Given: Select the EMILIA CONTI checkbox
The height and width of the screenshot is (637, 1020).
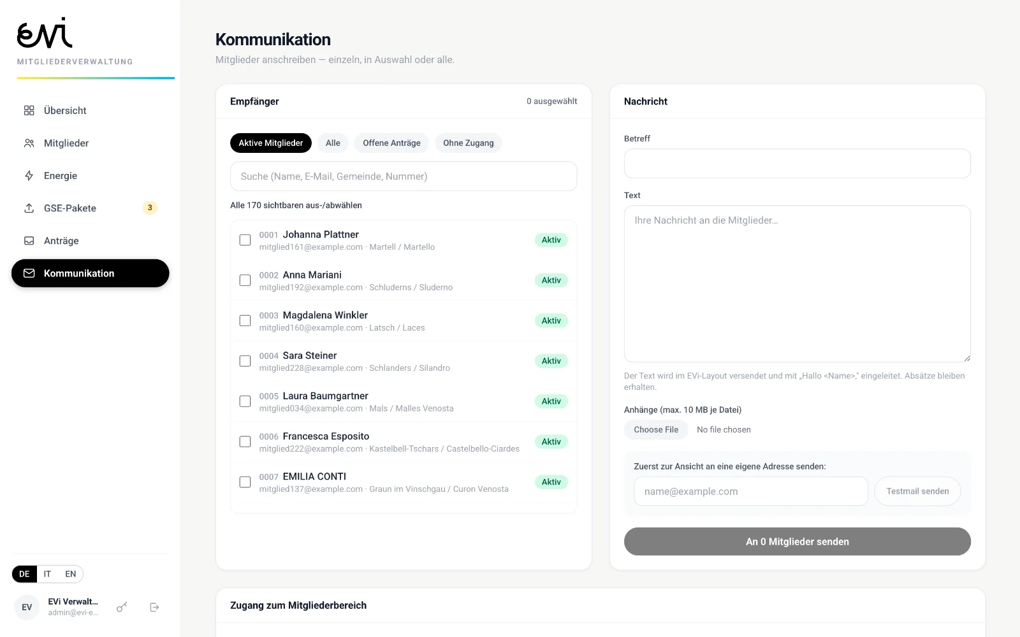Looking at the screenshot, I should click(245, 482).
